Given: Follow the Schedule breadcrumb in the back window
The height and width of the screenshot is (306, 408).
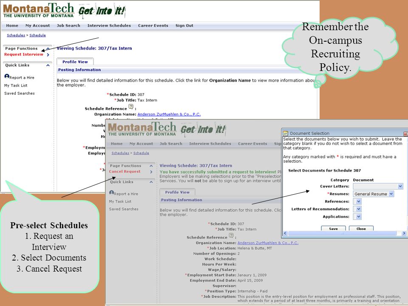Looking at the screenshot, I should (37, 35).
